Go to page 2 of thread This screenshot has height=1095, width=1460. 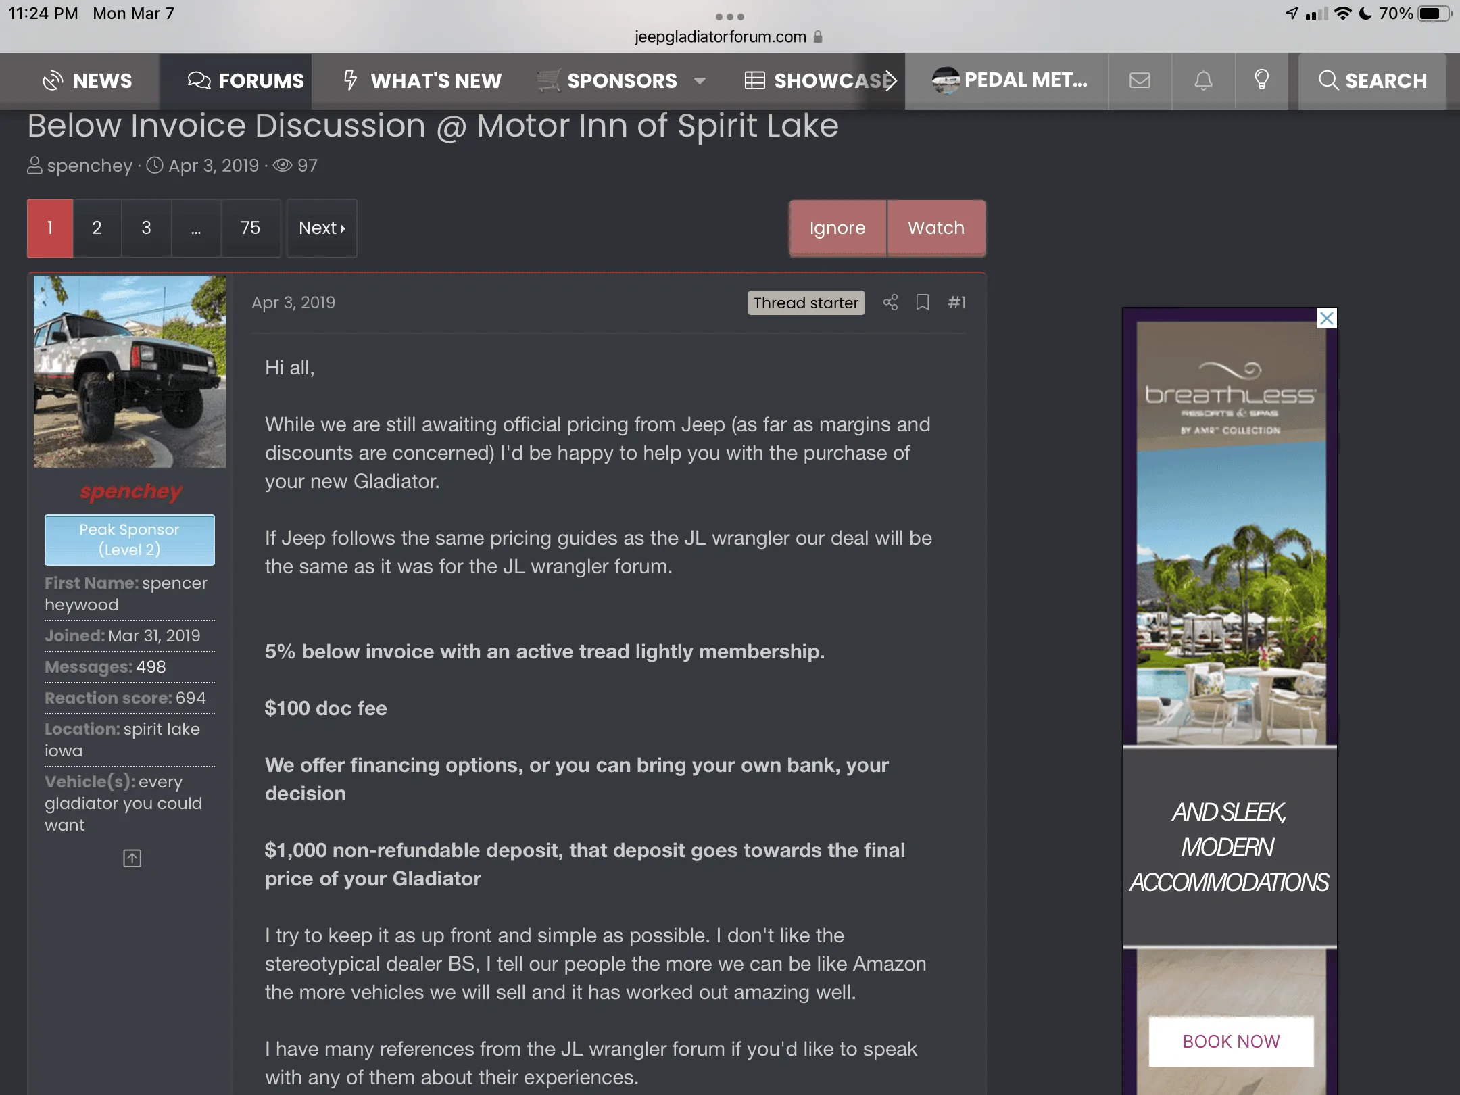[x=97, y=228]
